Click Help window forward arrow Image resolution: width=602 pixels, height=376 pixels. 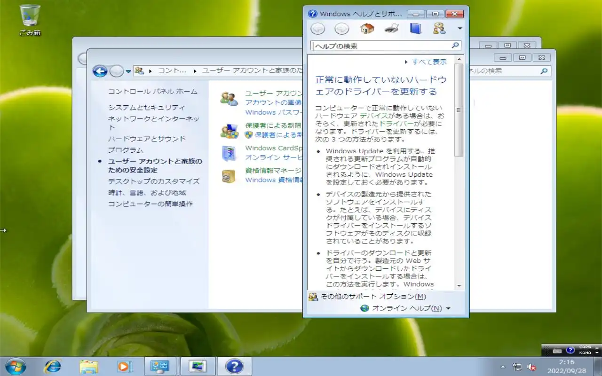(341, 29)
